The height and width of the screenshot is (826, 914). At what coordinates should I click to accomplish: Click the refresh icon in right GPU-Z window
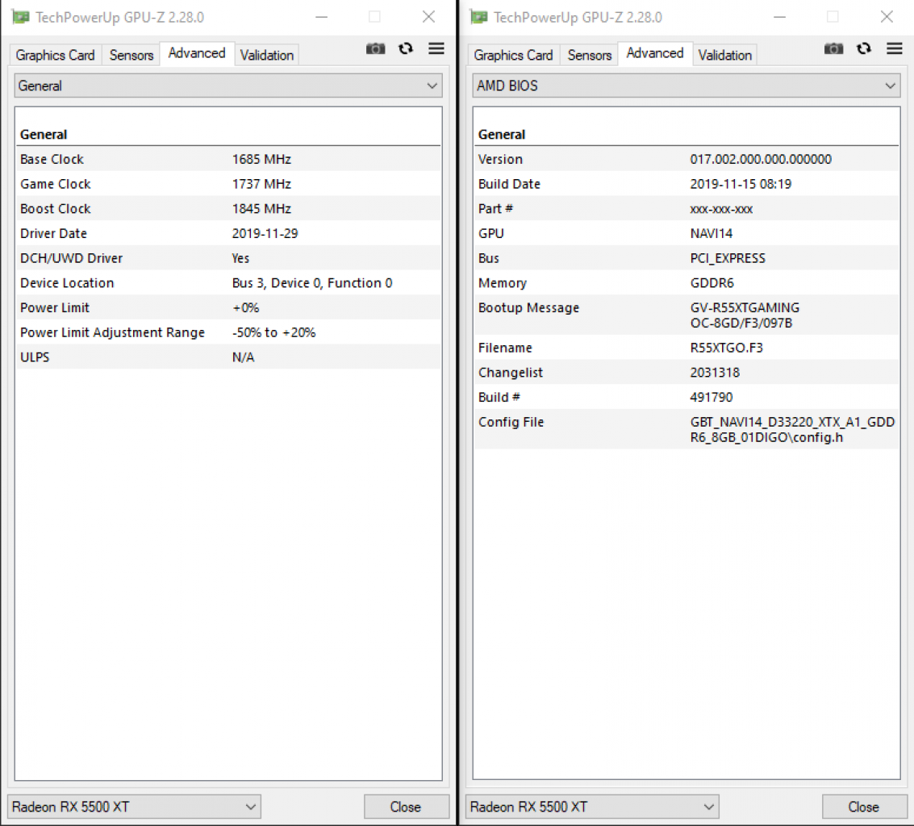(864, 49)
